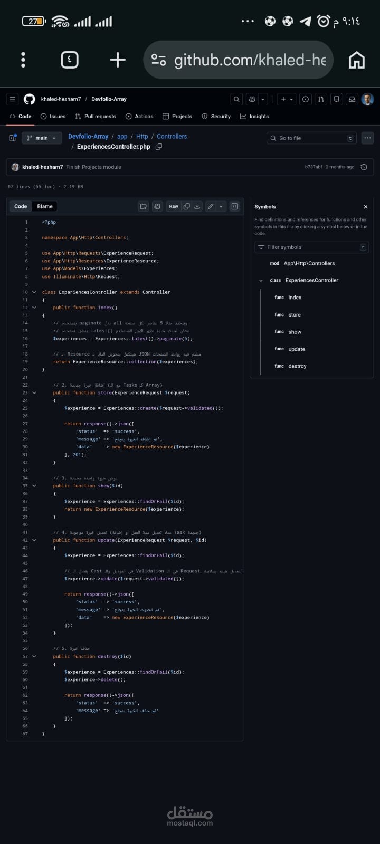The height and width of the screenshot is (844, 380).
Task: Open the GitHub hamburger navigation menu
Action: (x=13, y=99)
